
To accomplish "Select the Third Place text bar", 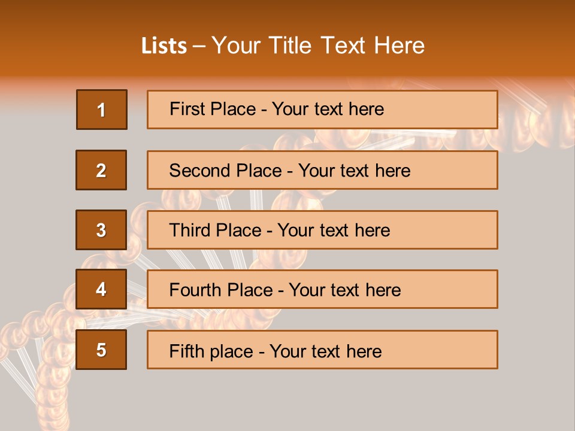I will [x=322, y=230].
